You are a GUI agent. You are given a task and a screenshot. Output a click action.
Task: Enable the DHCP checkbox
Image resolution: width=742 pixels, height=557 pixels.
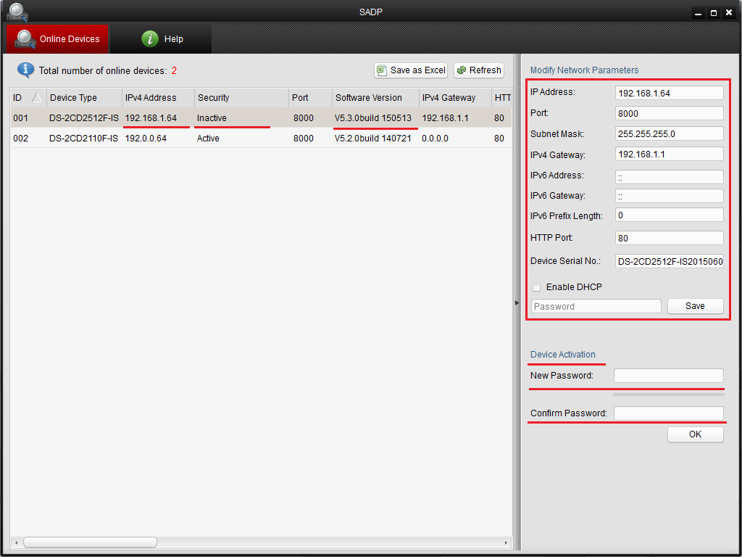pos(536,287)
